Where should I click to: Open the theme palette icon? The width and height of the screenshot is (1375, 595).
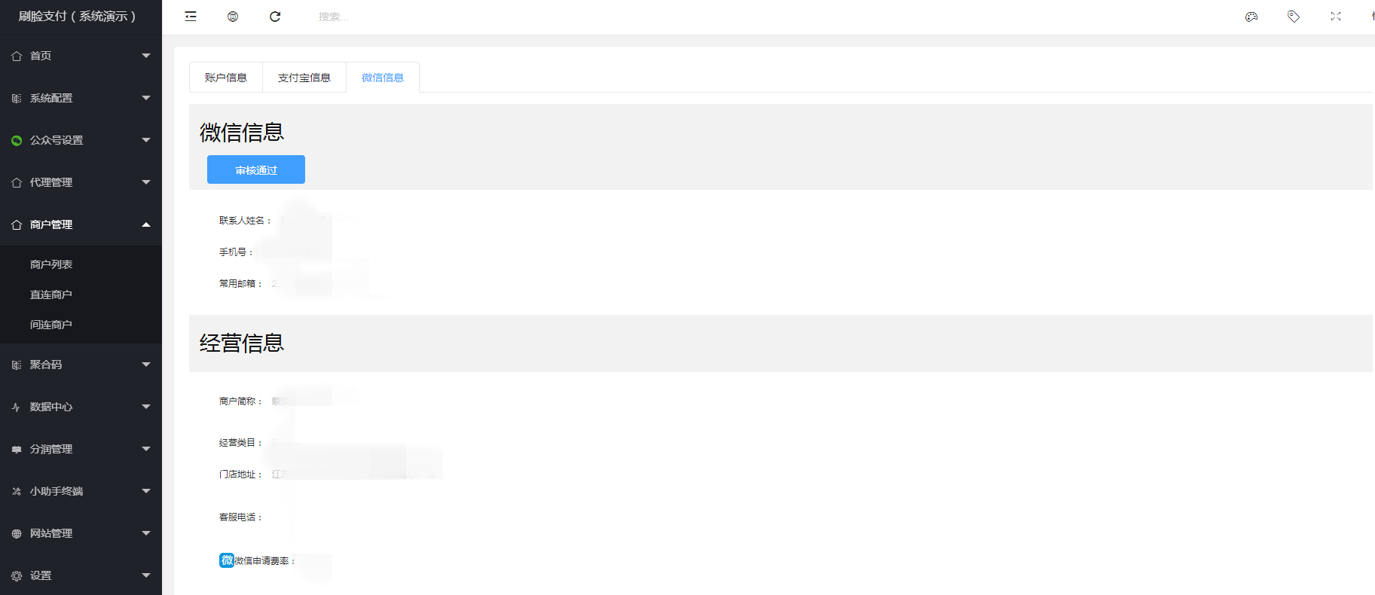pos(1251,17)
